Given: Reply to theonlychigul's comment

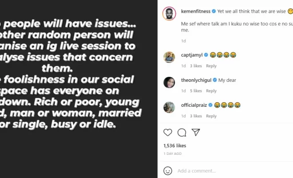Looking at the screenshot, I should point(211,91).
